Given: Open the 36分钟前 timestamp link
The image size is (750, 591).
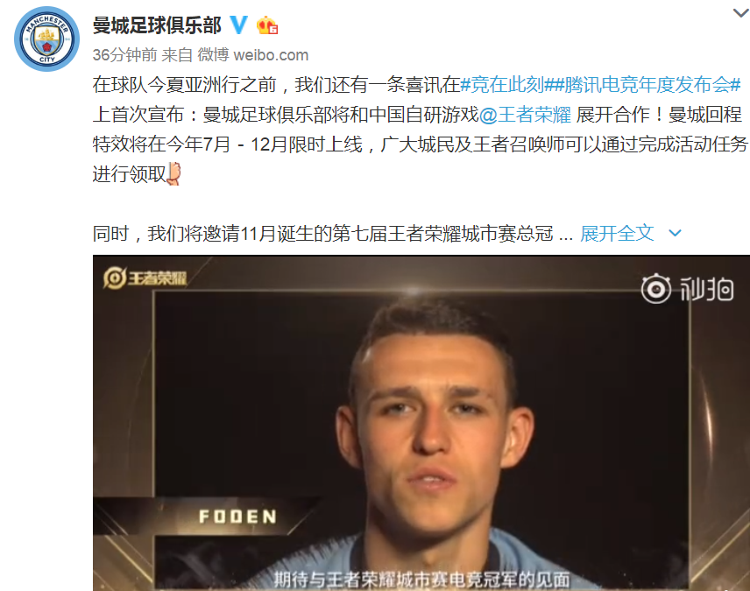Looking at the screenshot, I should click(124, 55).
